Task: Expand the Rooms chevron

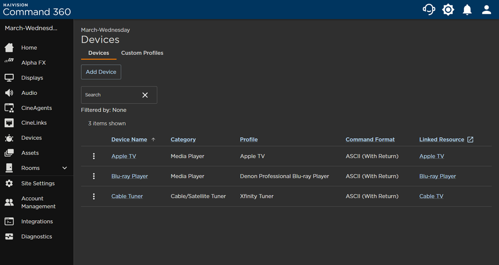Action: tap(64, 168)
